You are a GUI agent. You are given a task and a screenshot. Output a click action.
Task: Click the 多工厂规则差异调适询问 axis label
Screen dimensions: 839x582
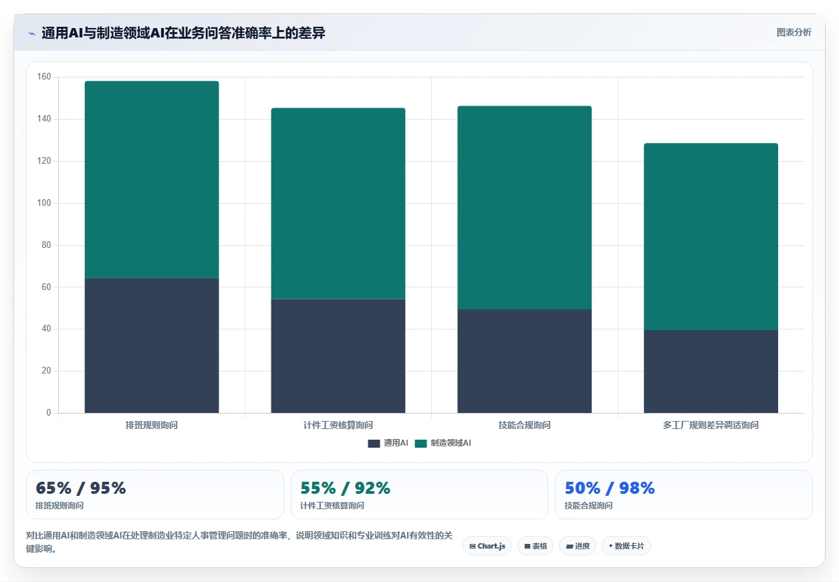tap(711, 425)
